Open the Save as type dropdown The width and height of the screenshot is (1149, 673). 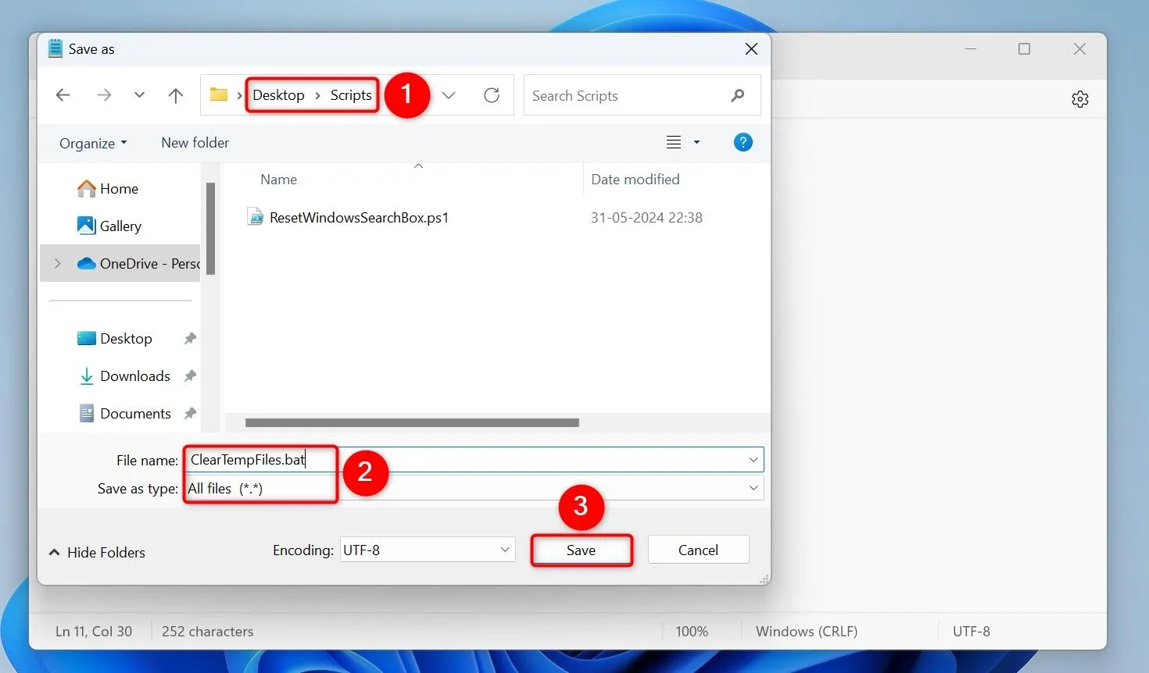752,488
